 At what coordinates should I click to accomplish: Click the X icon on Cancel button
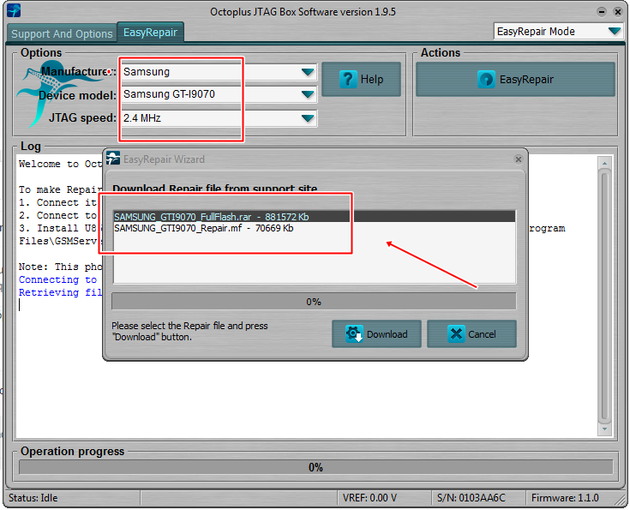456,334
